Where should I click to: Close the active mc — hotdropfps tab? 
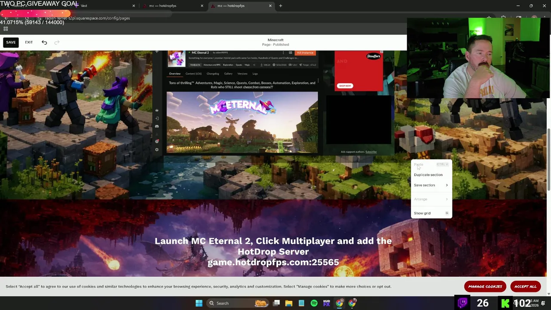270,6
